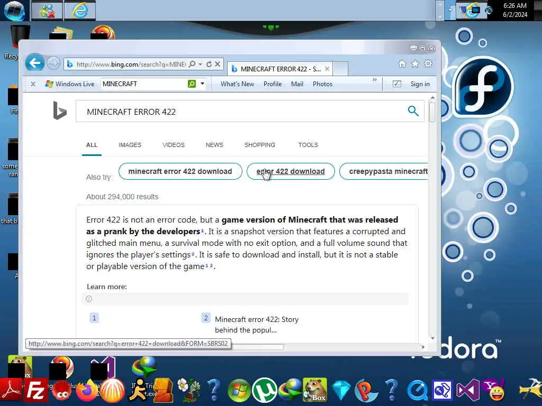Expand the hidden tray icons arrow
Viewport: 542px width, 406px height.
coord(450,10)
